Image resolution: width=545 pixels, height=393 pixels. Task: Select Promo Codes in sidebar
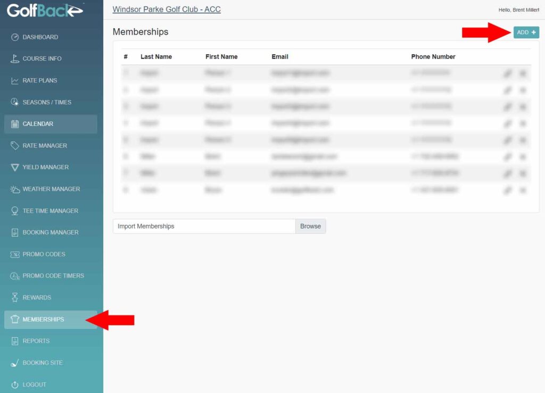pyautogui.click(x=44, y=254)
